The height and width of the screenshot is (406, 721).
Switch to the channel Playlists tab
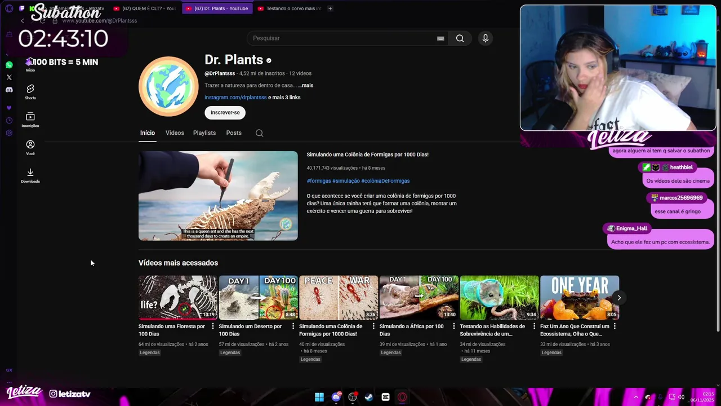click(204, 133)
